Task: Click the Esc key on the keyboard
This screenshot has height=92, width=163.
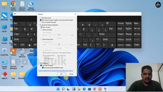Action: pyautogui.click(x=16, y=24)
